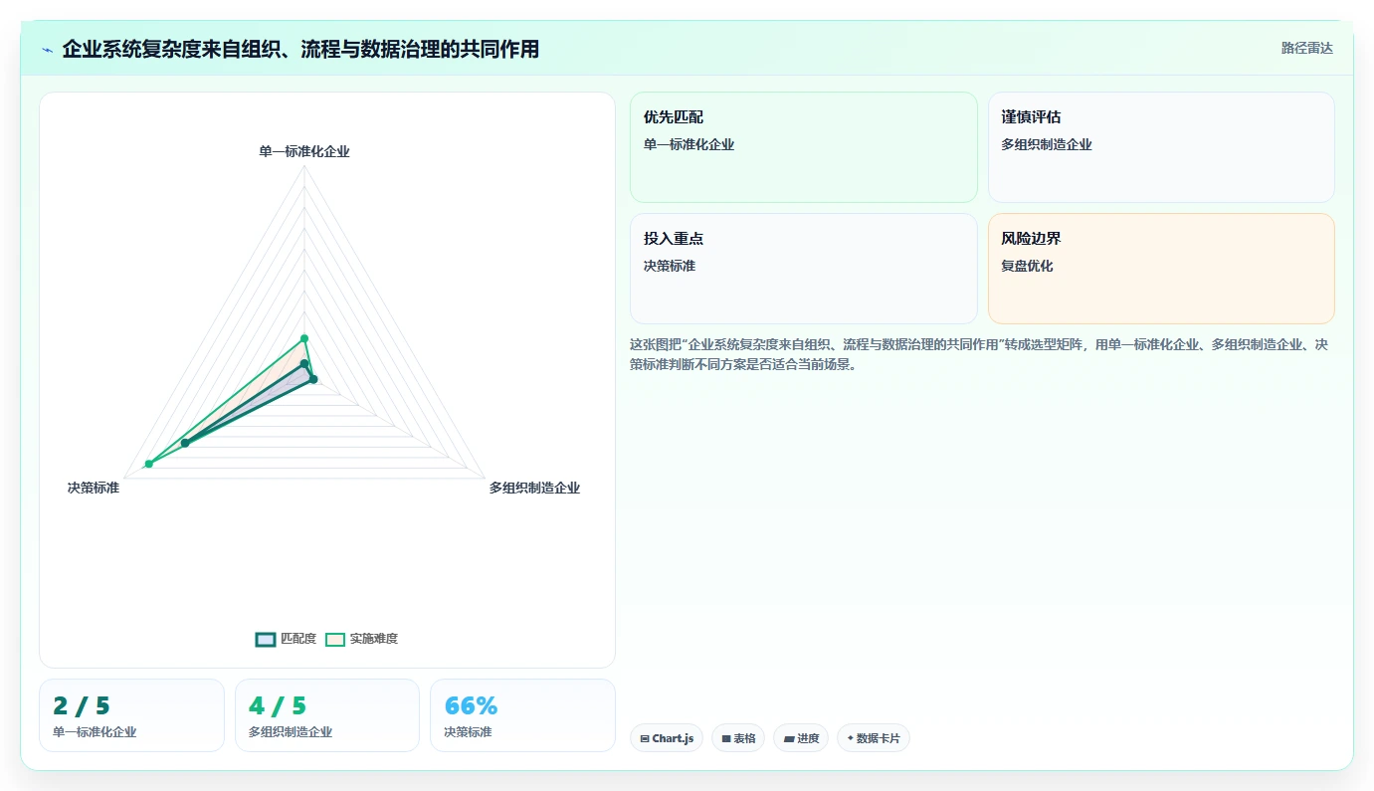Open the 投入重点 card

tap(804, 269)
